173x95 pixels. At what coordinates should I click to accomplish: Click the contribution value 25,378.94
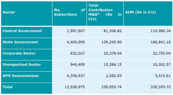[x=113, y=53]
